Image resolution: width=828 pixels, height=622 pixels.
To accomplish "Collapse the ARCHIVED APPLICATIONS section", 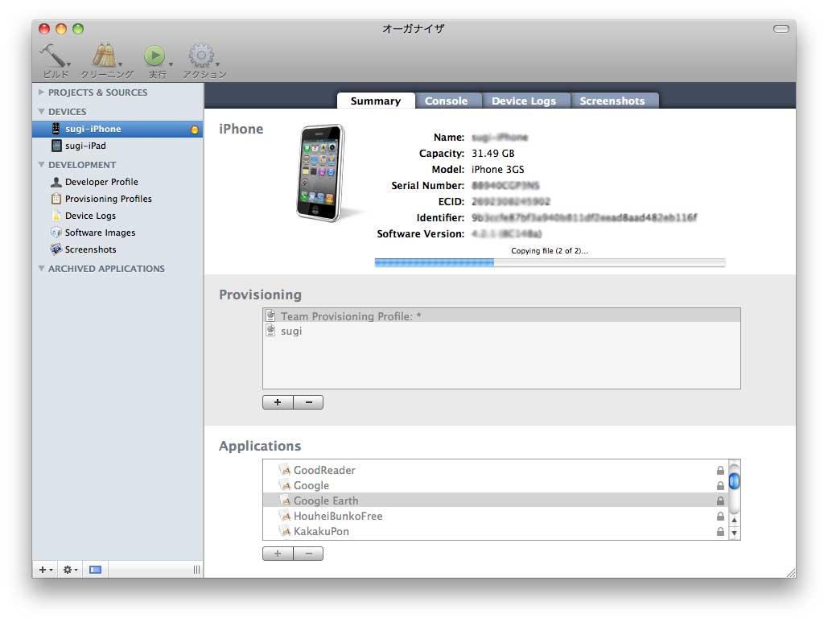I will (x=42, y=269).
